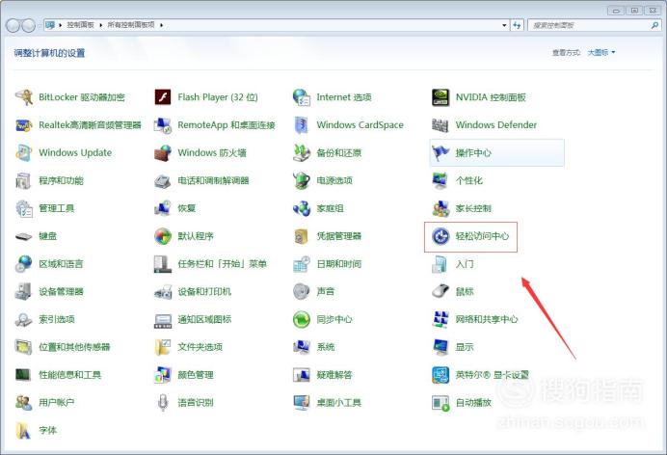
Task: Open 管理工具 icon
Action: coord(24,208)
